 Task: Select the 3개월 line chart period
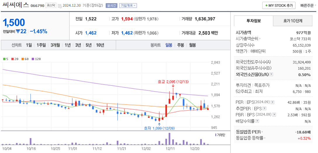55,45
